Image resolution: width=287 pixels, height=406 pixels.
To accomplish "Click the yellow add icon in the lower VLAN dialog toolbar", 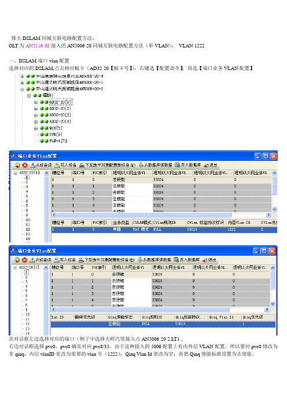I will click(17, 260).
